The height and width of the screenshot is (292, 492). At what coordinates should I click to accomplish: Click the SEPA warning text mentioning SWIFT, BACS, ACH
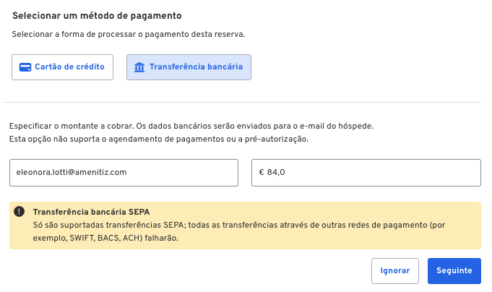point(239,231)
